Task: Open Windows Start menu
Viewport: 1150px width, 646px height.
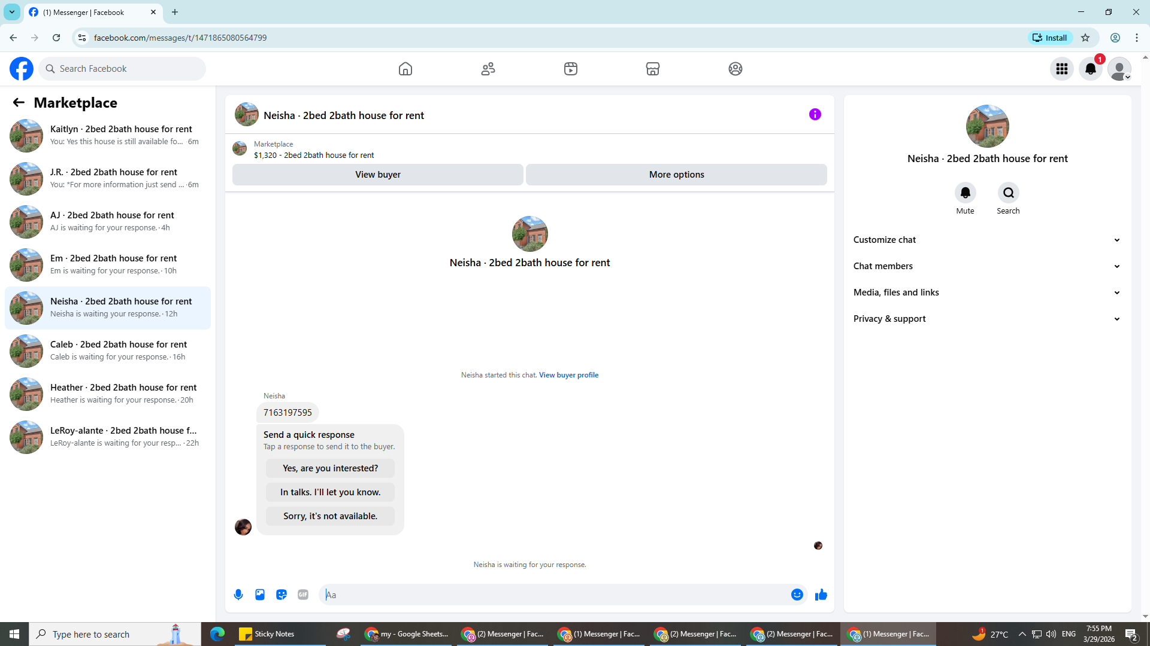Action: point(14,634)
